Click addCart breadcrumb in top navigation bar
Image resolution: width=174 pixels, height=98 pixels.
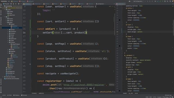point(30,1)
